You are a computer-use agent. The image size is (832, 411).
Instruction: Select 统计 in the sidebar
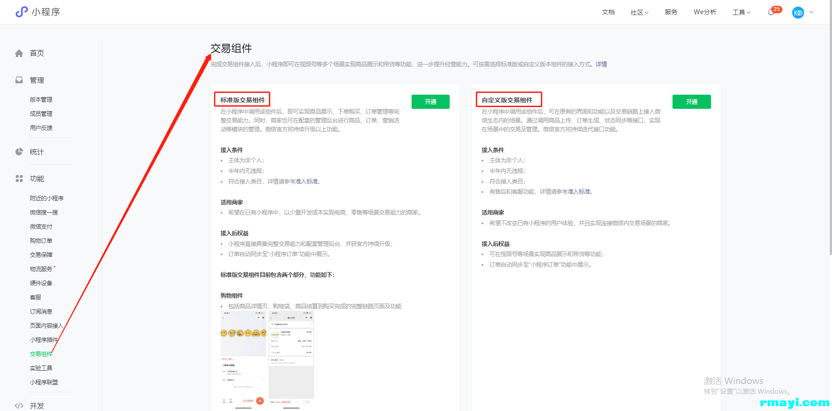[37, 152]
